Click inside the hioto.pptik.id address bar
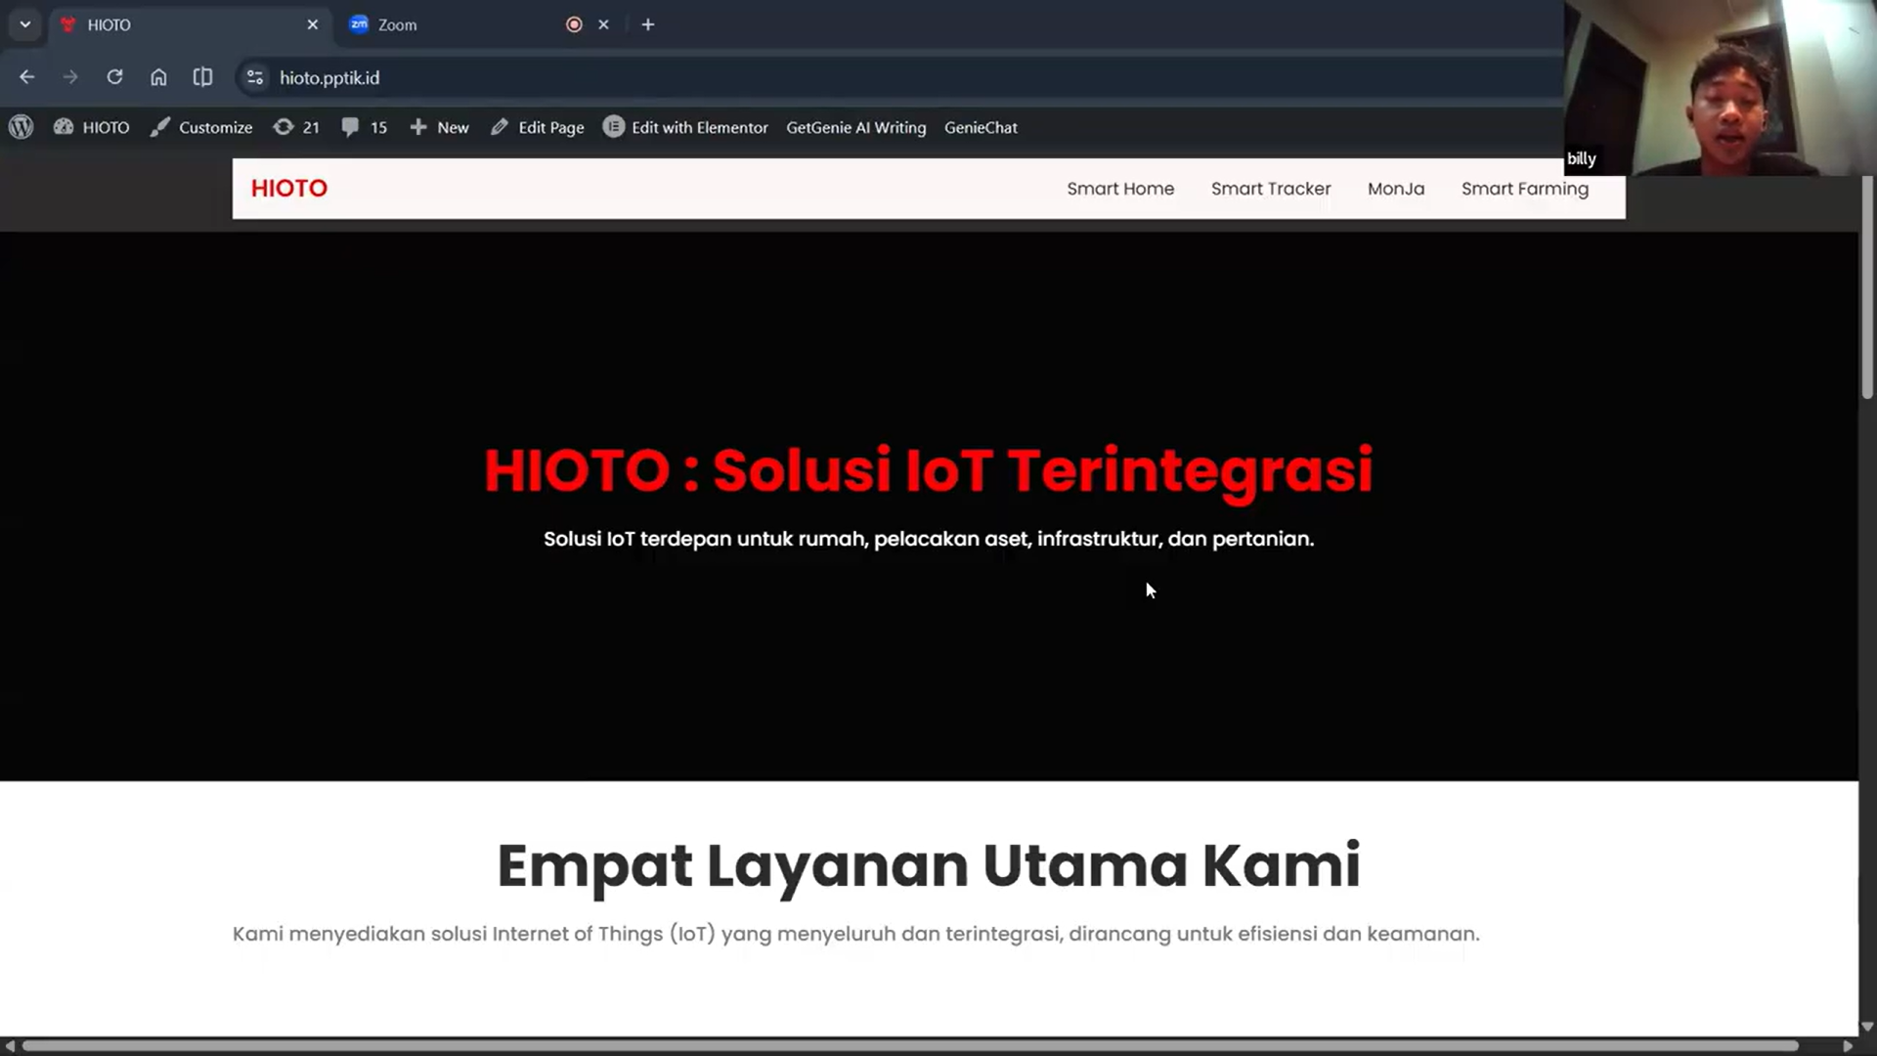The image size is (1877, 1056). pyautogui.click(x=328, y=77)
